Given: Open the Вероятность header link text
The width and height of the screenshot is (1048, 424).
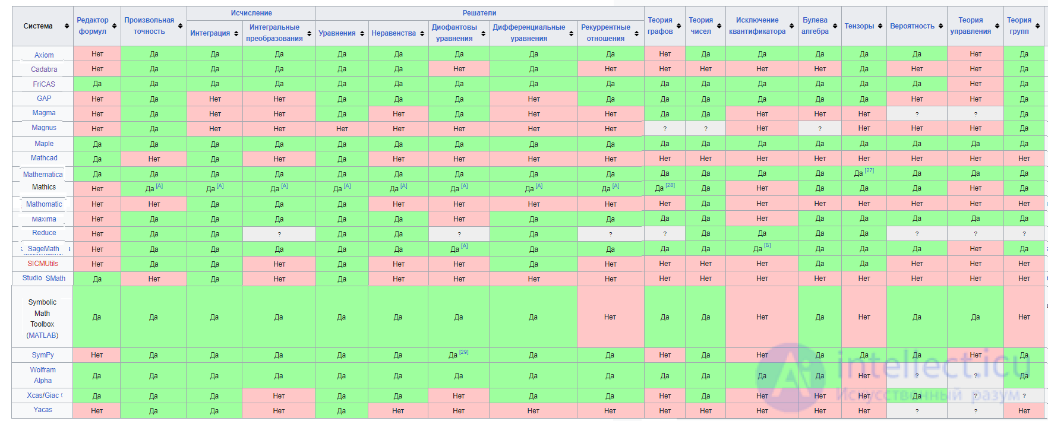Looking at the screenshot, I should coord(912,26).
